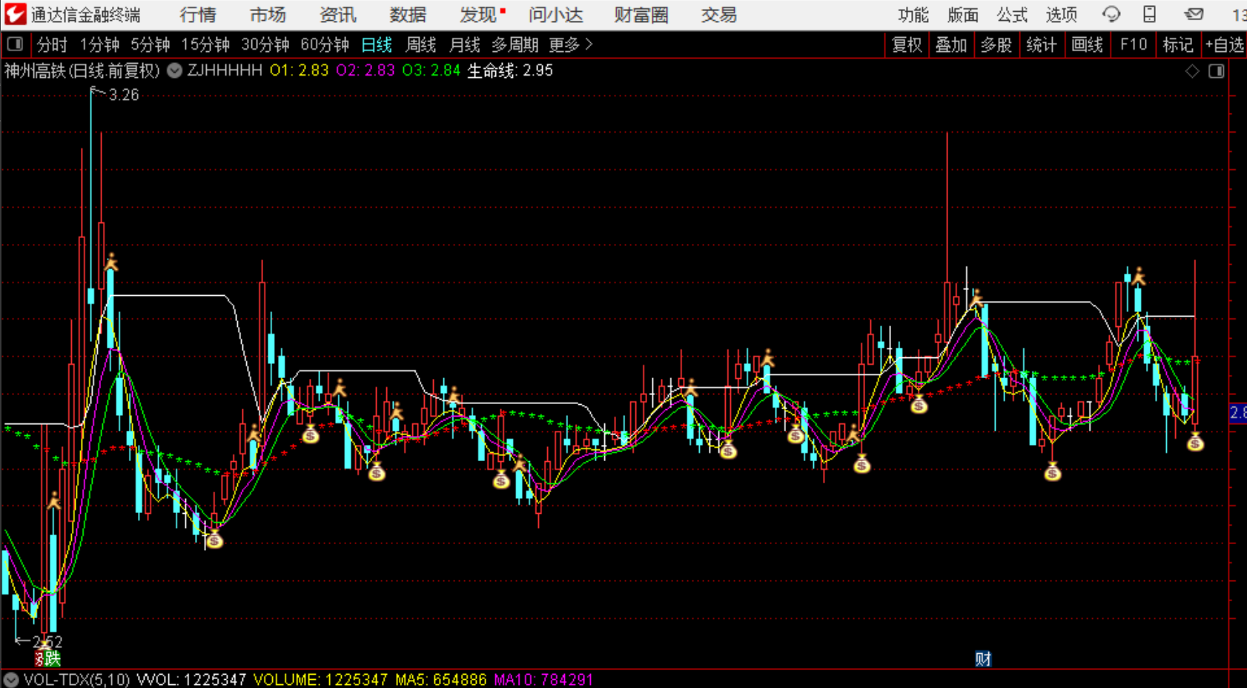Screen dimensions: 1247x688
Task: Click the diamond icon above the chart
Action: (x=1192, y=71)
